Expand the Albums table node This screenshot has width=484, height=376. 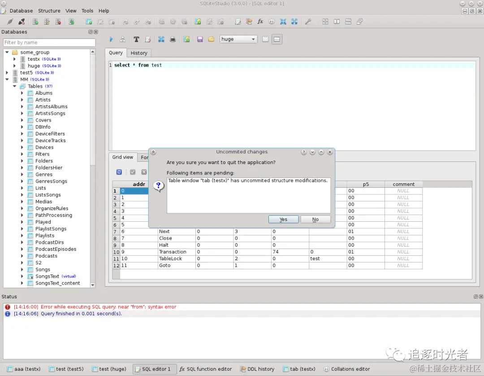coord(22,93)
